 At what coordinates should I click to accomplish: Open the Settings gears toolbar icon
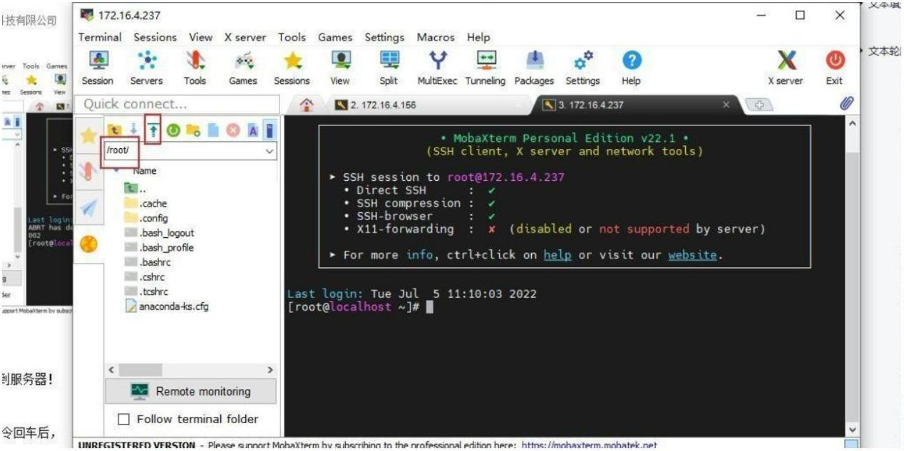coord(582,60)
